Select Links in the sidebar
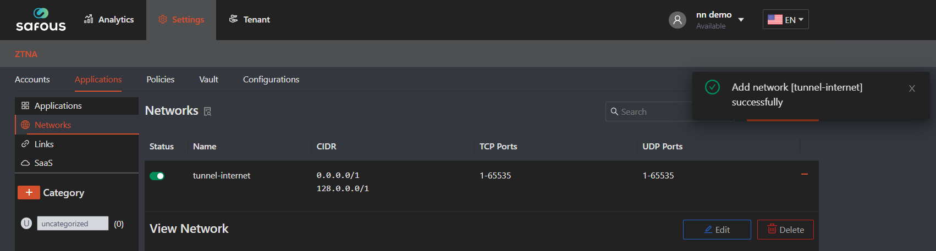The height and width of the screenshot is (251, 936). click(44, 144)
